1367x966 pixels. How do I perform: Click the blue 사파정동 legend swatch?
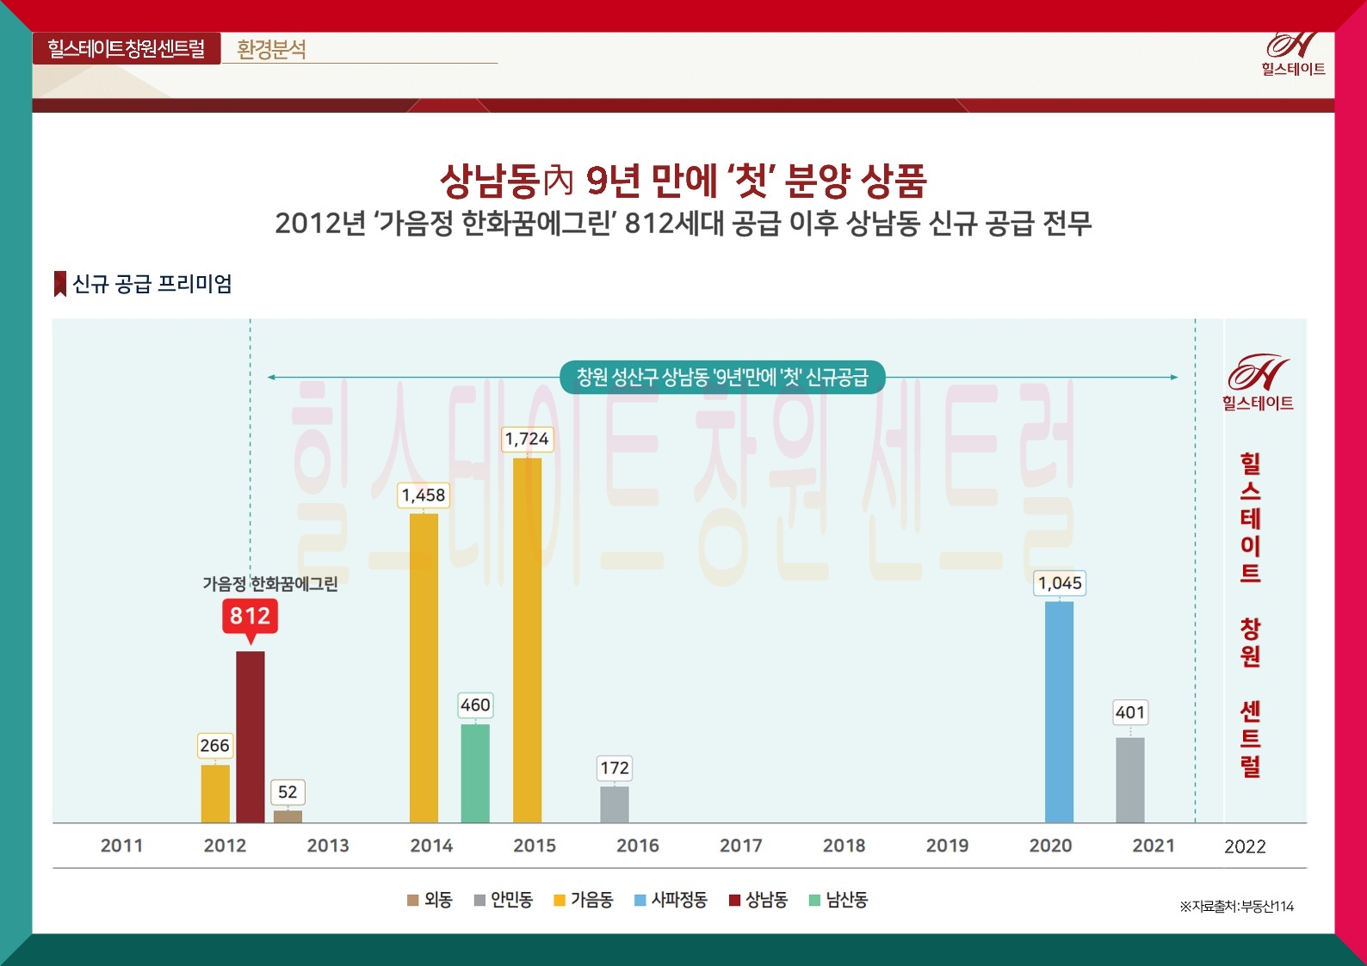click(640, 901)
